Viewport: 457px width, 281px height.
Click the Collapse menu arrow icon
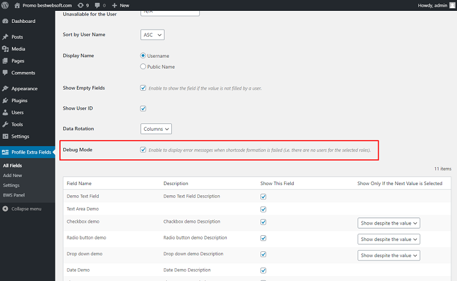tap(5, 208)
